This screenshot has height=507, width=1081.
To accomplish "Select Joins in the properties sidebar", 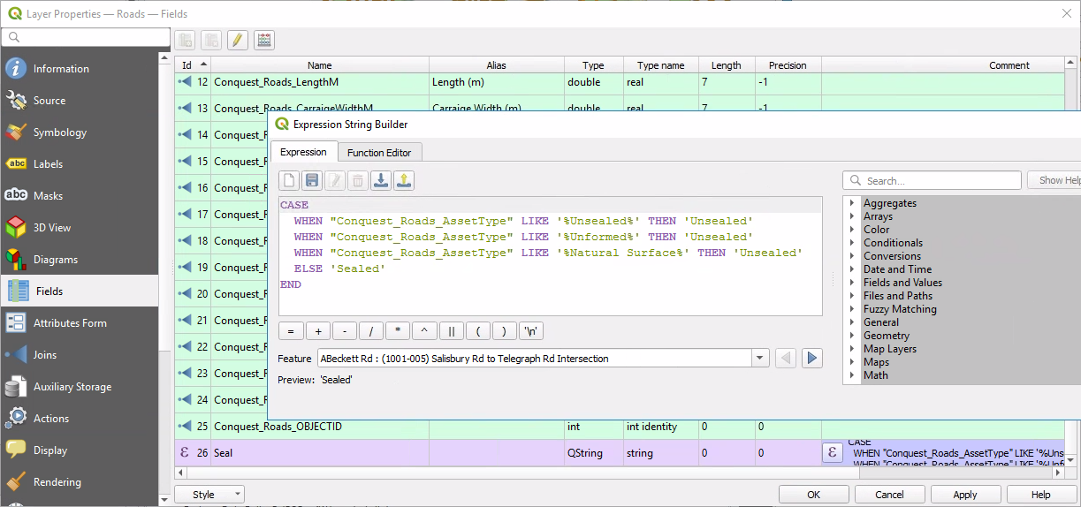I will point(45,355).
